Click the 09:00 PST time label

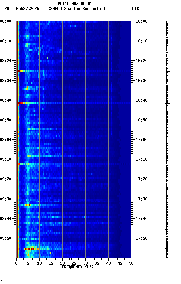click(x=6, y=140)
